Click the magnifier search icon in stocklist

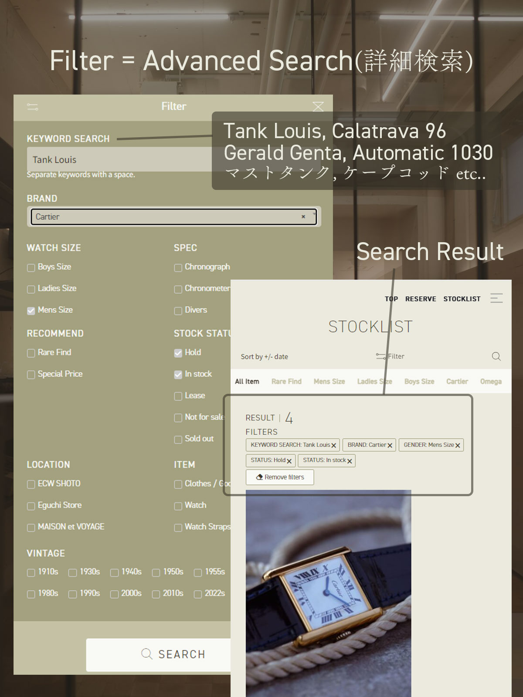pos(496,356)
